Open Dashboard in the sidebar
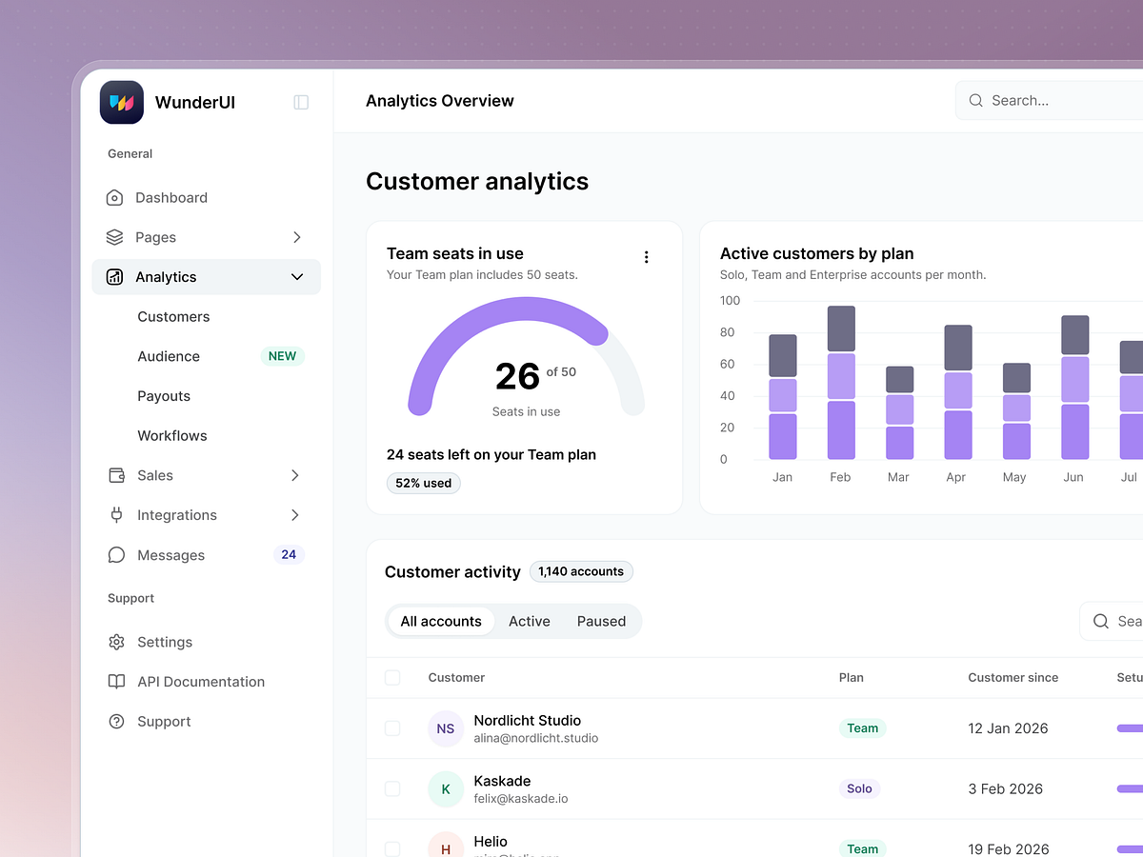The image size is (1143, 857). click(x=206, y=198)
